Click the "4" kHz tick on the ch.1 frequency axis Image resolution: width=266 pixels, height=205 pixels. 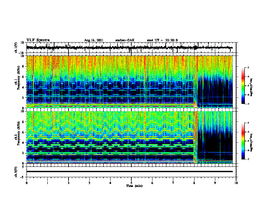click(24, 87)
